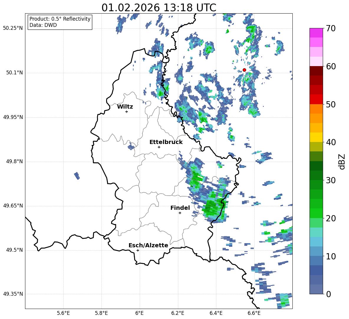Click the 0 value on the colorbar
This screenshot has height=319, width=349.
click(x=328, y=294)
